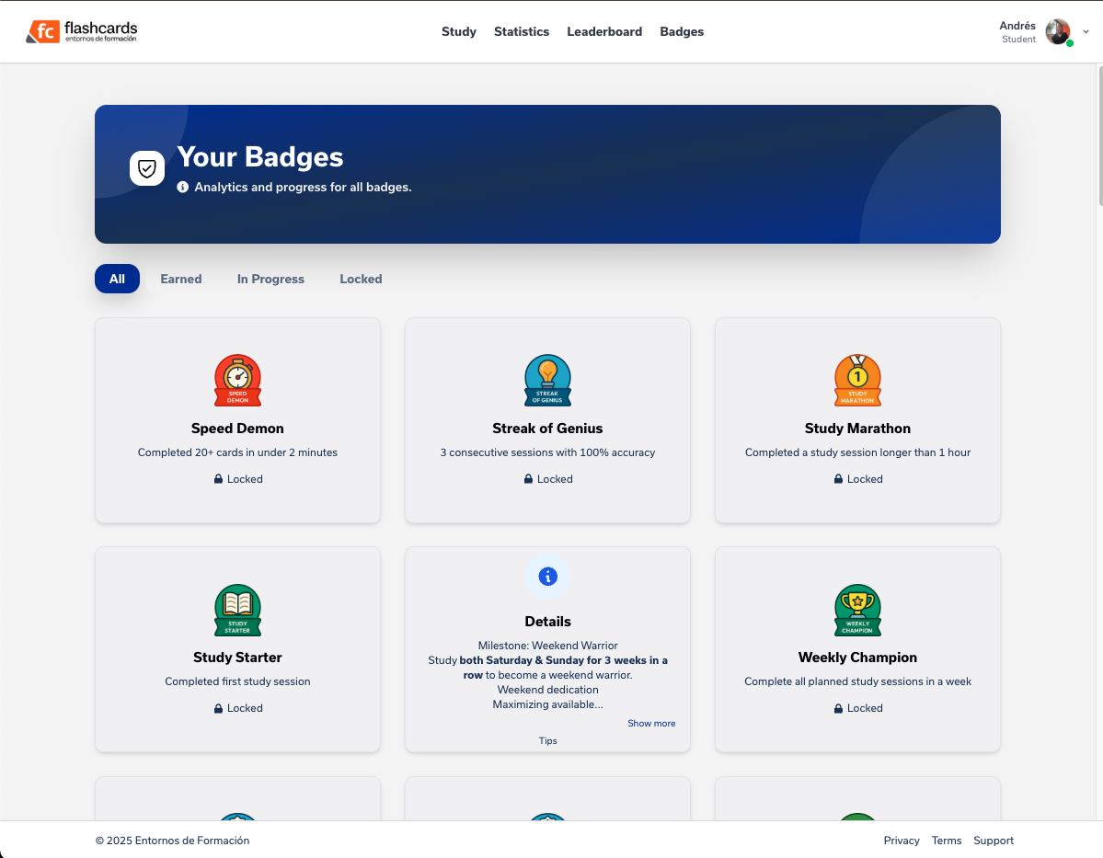Open the Privacy link in footer
Viewport: 1103px width, 858px height.
(902, 841)
